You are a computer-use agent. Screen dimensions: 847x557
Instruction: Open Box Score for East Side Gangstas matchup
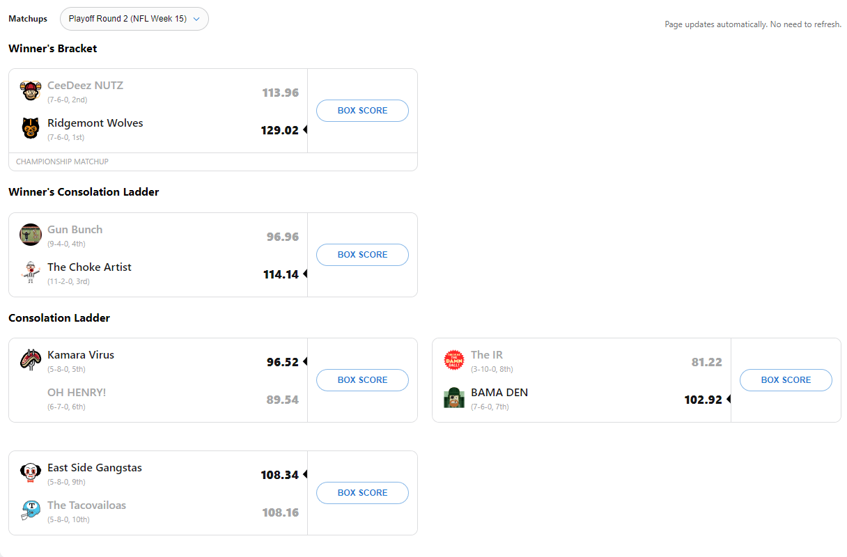point(362,493)
